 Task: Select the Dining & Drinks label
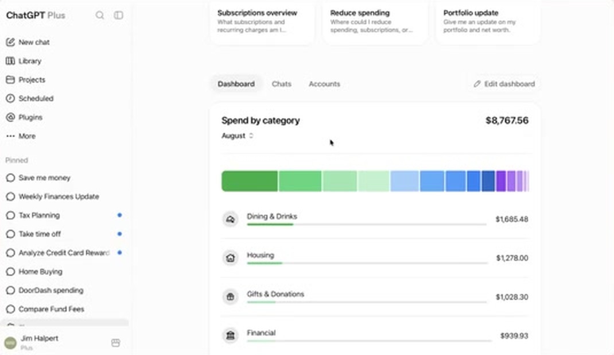point(272,217)
